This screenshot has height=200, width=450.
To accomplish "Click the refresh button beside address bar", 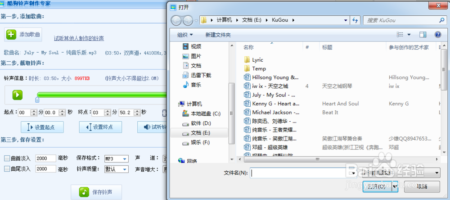I will (x=355, y=20).
